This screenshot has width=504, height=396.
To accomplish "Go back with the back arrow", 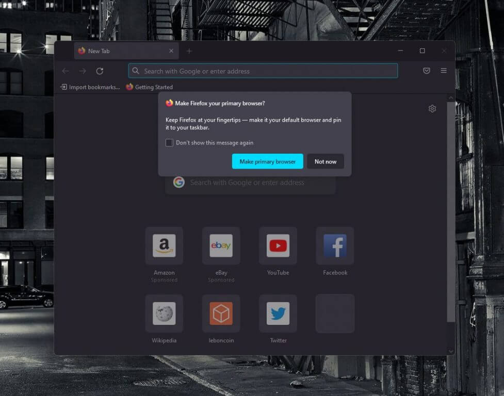I will pyautogui.click(x=66, y=71).
